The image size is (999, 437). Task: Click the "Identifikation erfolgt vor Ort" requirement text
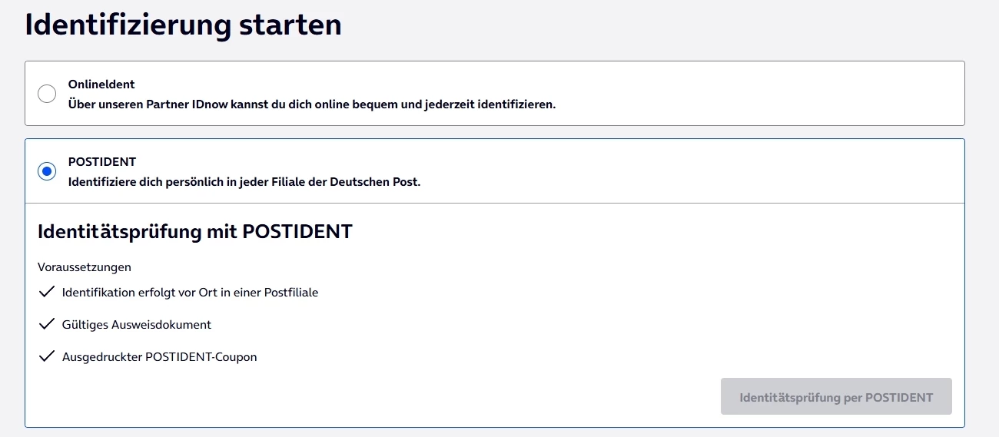tap(146, 293)
